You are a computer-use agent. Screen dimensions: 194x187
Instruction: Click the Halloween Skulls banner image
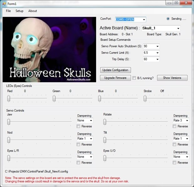[x=50, y=49]
